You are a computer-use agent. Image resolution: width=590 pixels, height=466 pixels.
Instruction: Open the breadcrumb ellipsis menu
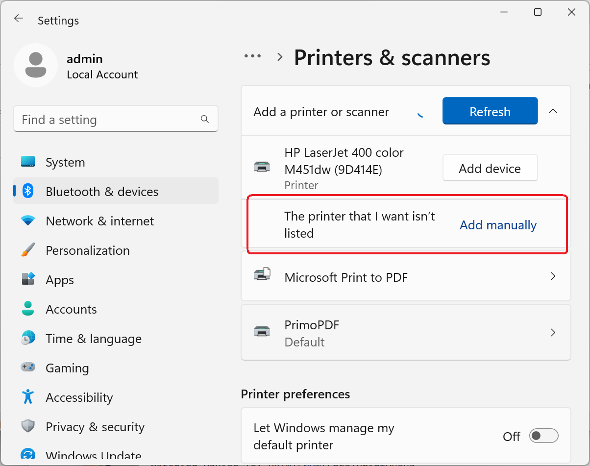(x=253, y=56)
